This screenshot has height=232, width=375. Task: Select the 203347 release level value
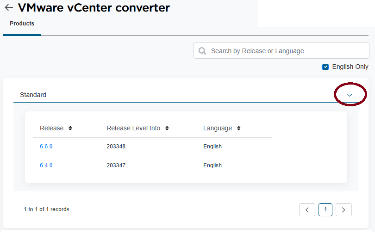116,165
